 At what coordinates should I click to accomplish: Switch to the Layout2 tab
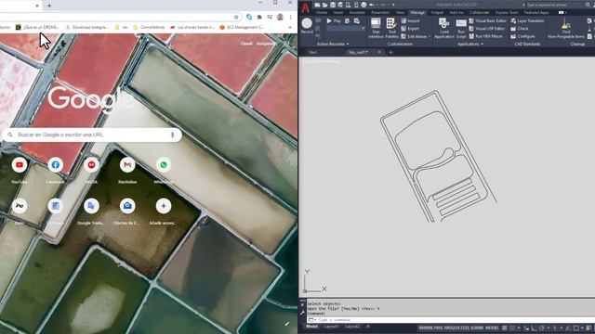tap(352, 327)
